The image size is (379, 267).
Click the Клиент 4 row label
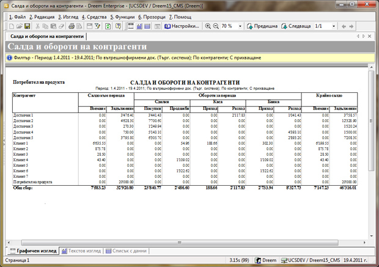pos(21,159)
